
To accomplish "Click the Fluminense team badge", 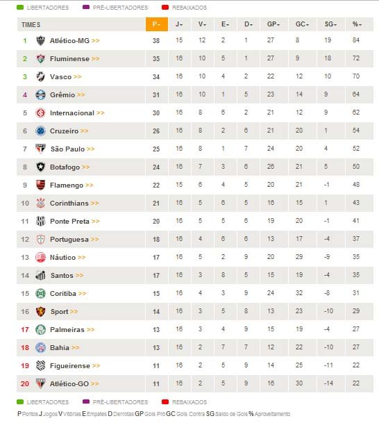I will (x=40, y=58).
